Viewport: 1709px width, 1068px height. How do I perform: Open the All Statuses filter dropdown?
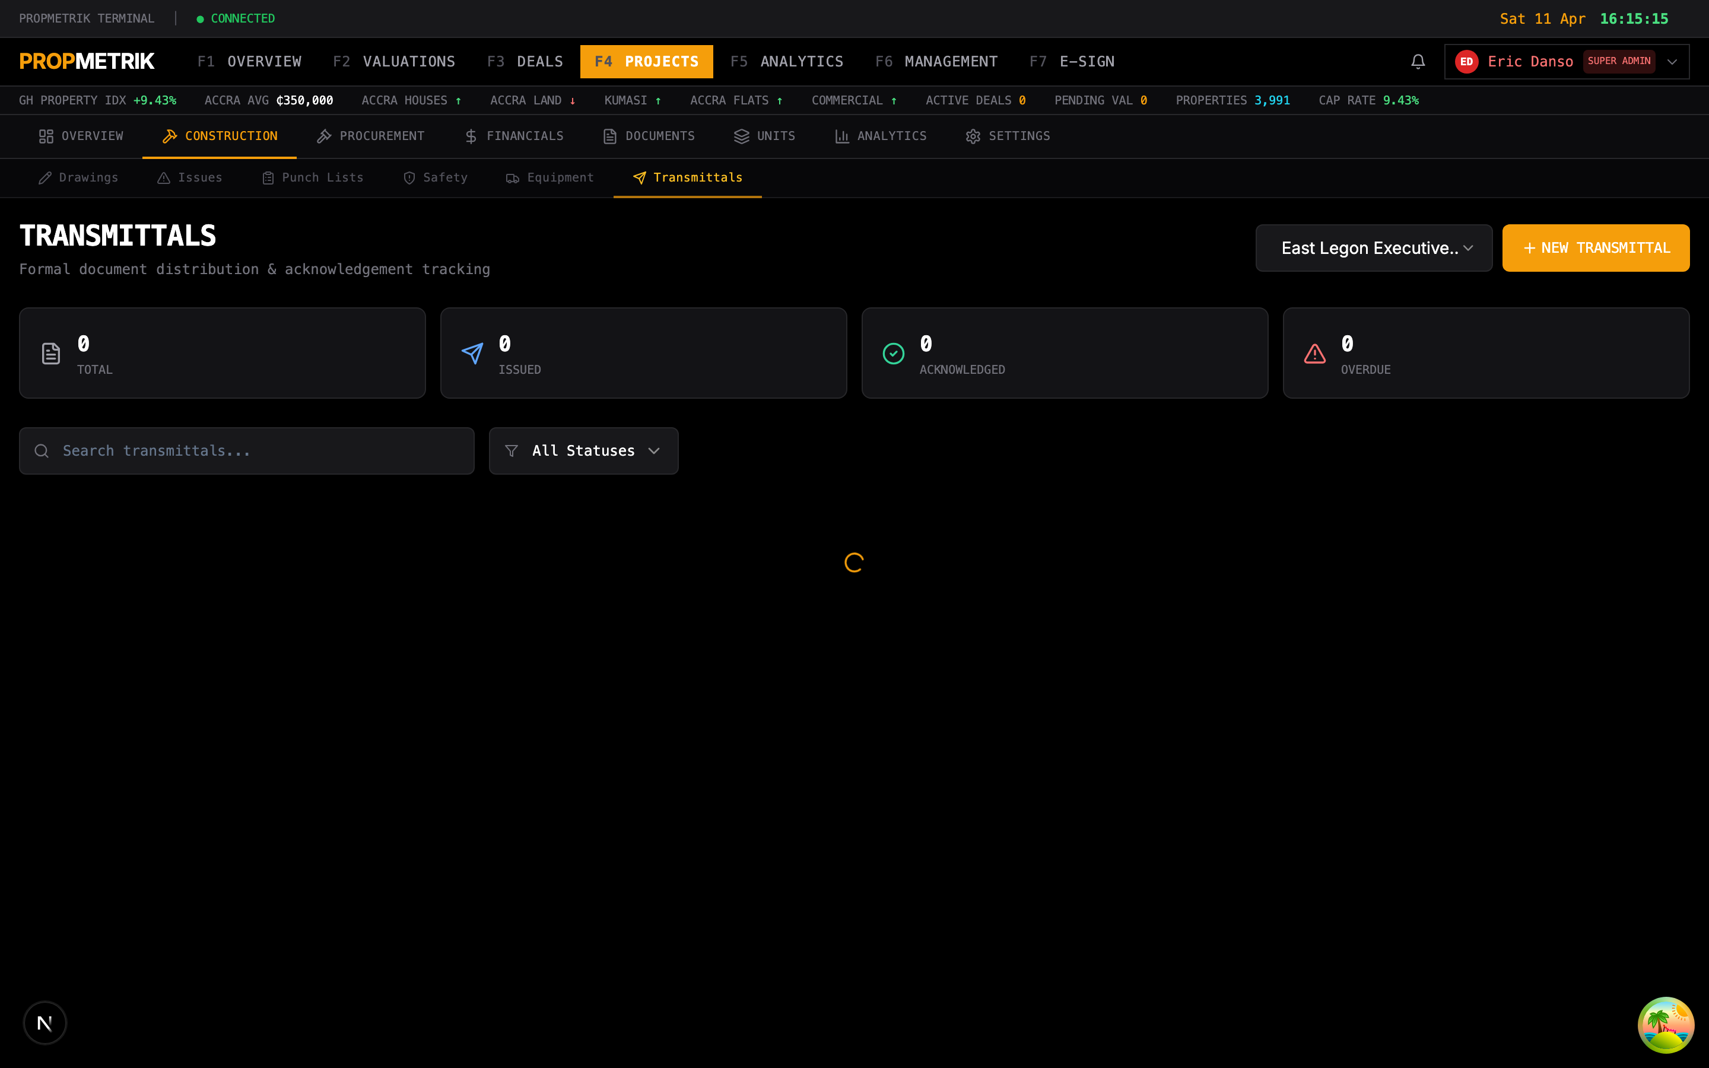pos(583,451)
